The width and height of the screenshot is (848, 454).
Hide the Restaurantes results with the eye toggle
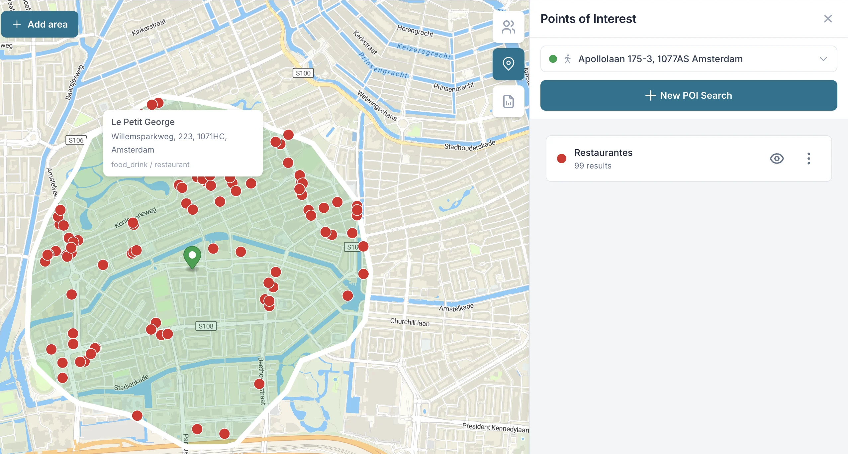(x=777, y=159)
